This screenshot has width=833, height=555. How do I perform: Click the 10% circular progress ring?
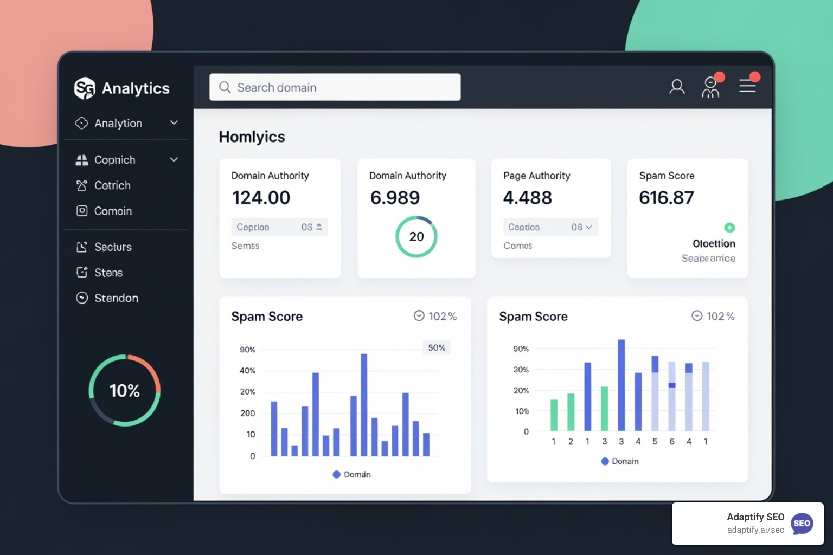[x=125, y=390]
